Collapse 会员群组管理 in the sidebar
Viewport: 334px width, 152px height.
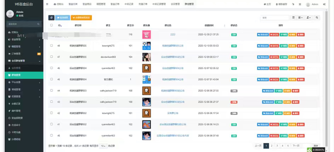24,61
